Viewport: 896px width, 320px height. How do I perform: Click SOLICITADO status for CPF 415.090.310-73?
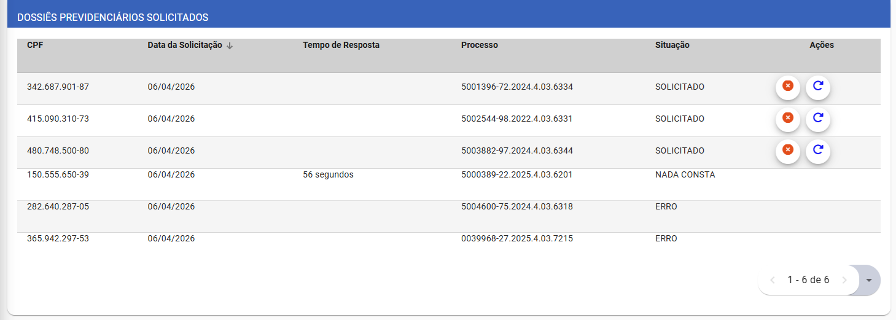click(x=680, y=119)
